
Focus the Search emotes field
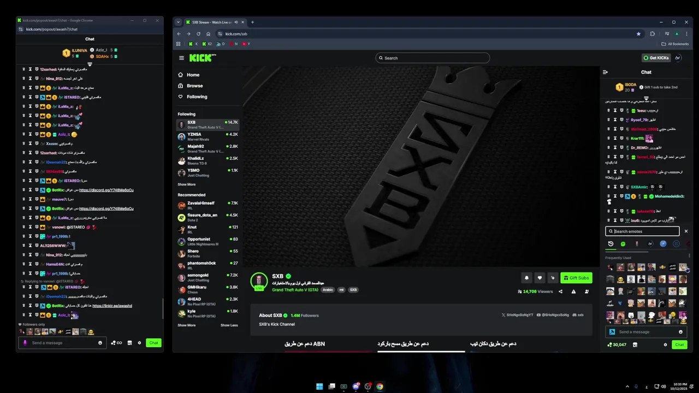coord(642,231)
